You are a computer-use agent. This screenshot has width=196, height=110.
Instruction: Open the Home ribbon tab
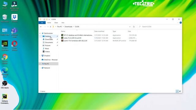point(49,23)
